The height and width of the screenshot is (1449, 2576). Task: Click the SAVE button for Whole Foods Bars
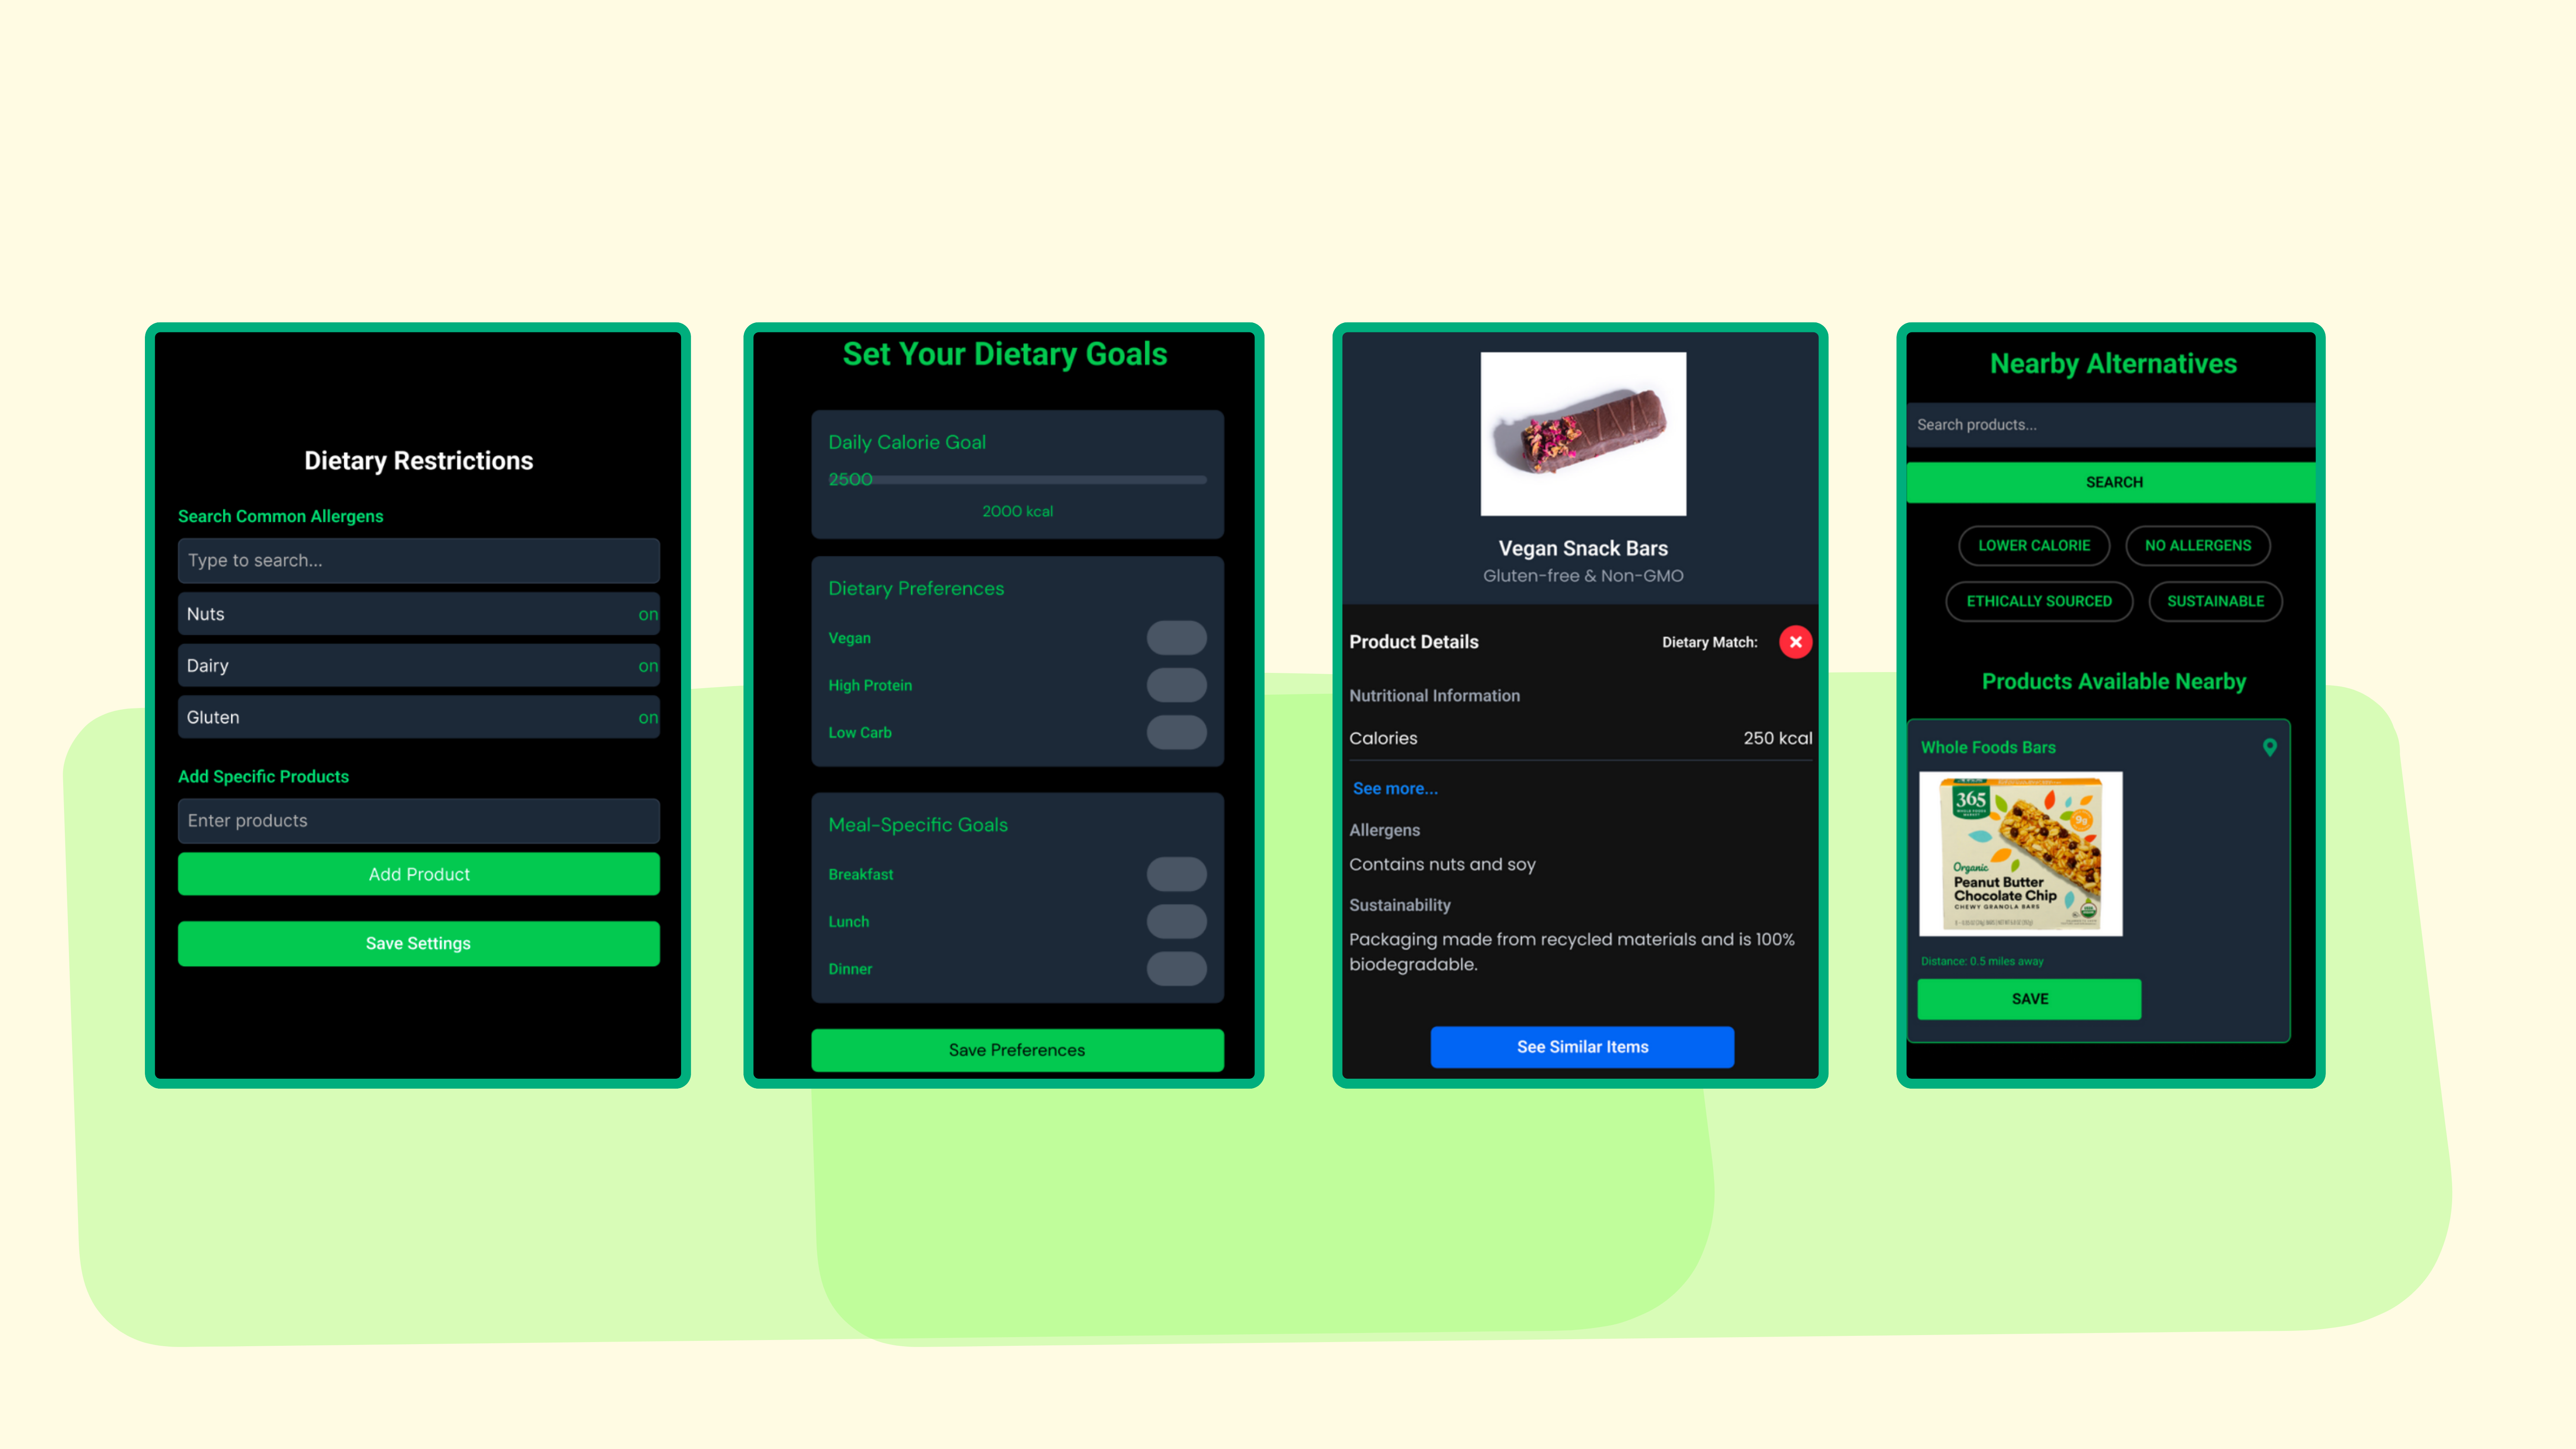2029,998
